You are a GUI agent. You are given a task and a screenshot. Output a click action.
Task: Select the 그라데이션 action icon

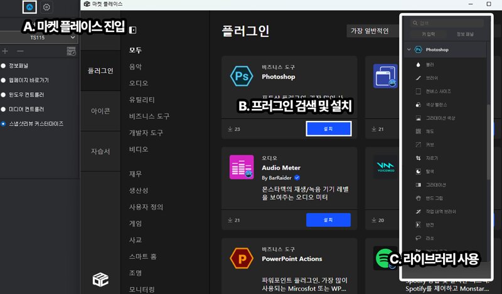pos(418,185)
